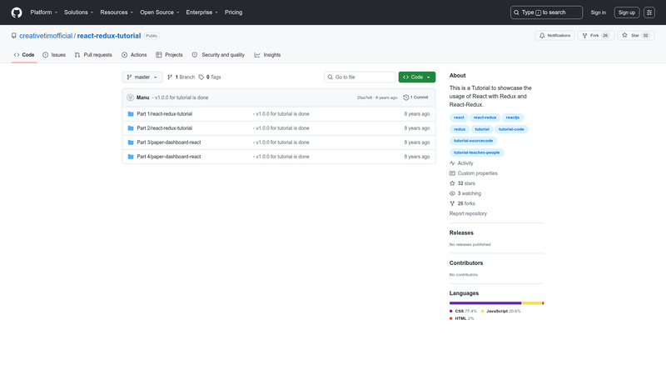This screenshot has width=666, height=375.
Task: Open the 1 Branch link
Action: [x=181, y=77]
